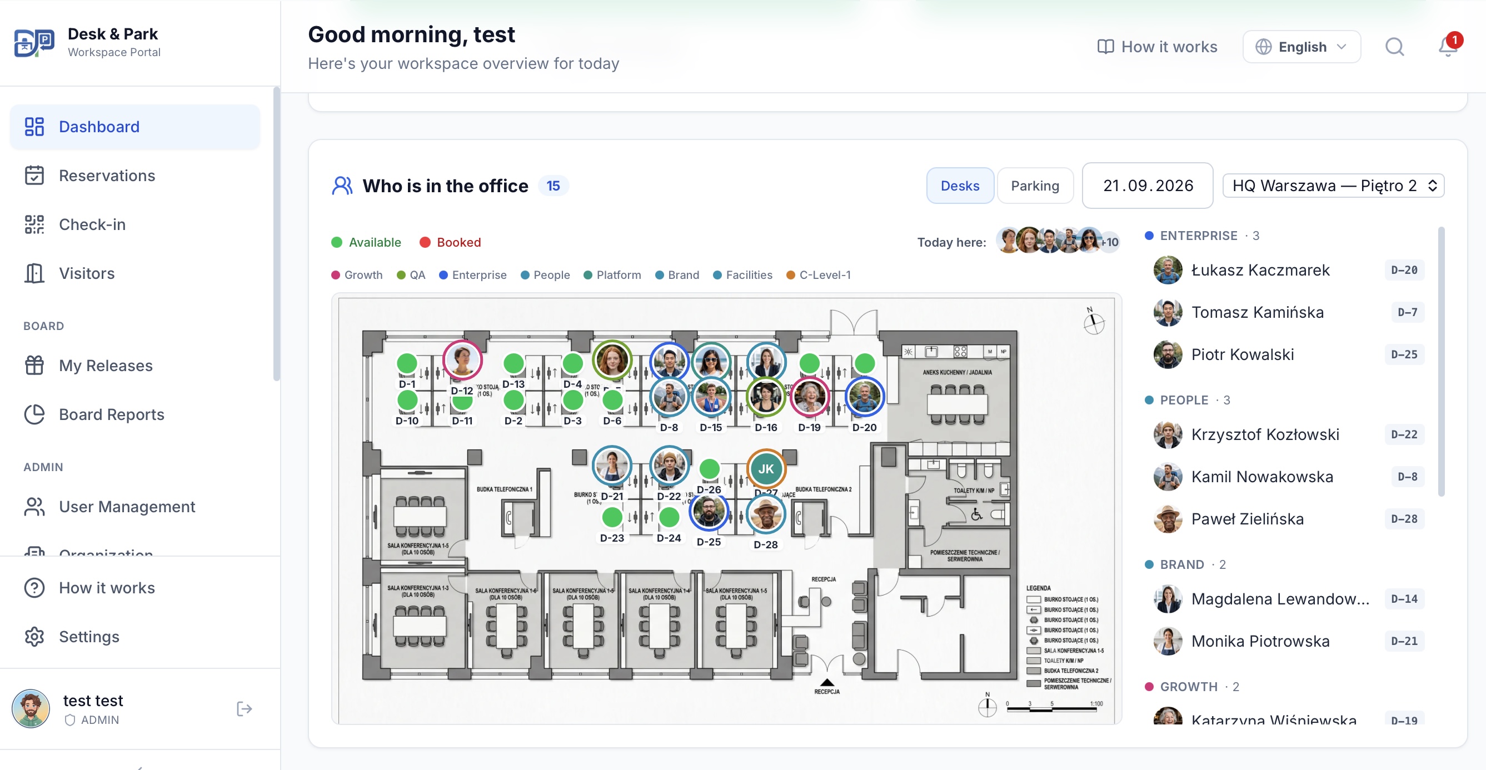
Task: Click the Board Reports pie chart icon
Action: coord(34,414)
